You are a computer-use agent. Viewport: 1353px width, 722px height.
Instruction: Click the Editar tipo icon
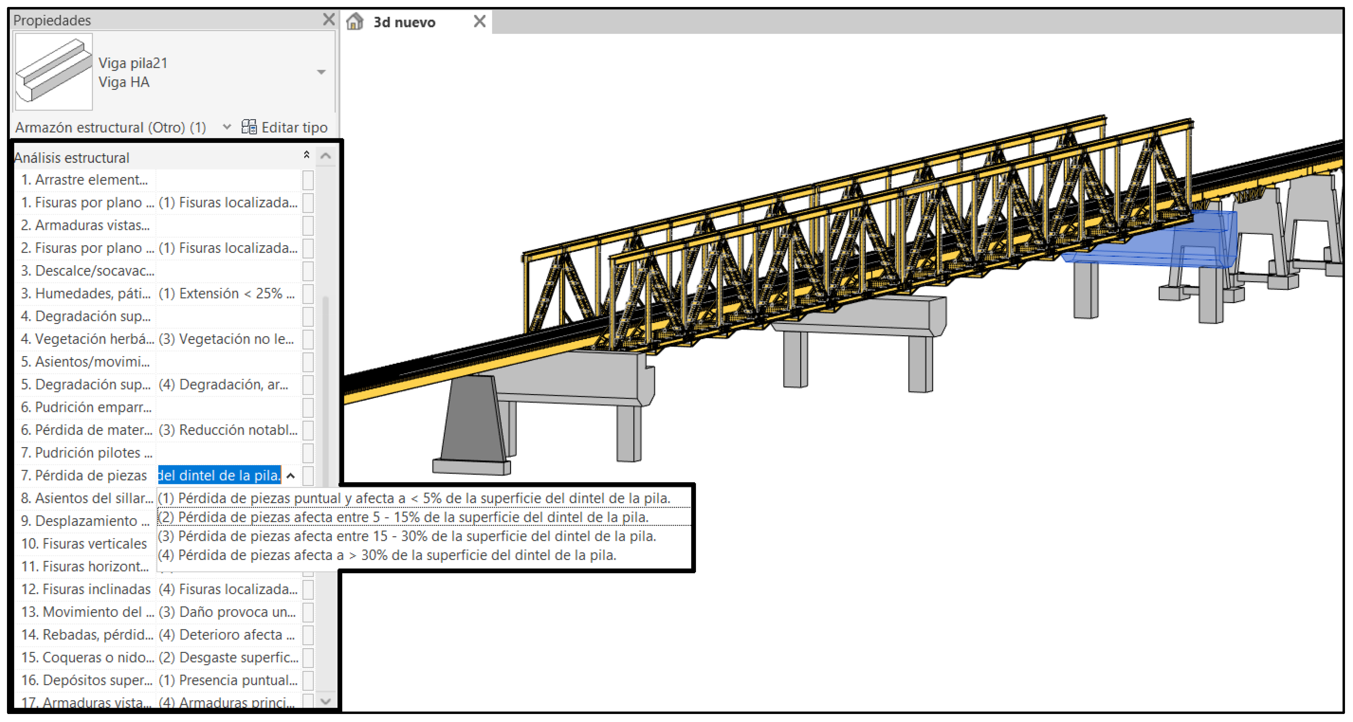249,127
